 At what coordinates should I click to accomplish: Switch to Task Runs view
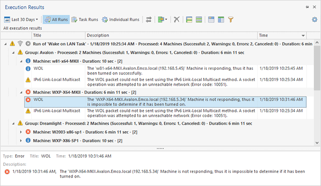coord(85,20)
